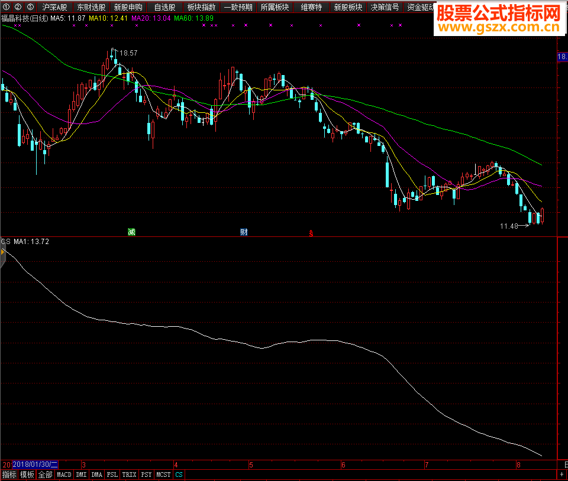The width and height of the screenshot is (568, 481).
Task: Open the 资金驱动 tab
Action: (419, 7)
